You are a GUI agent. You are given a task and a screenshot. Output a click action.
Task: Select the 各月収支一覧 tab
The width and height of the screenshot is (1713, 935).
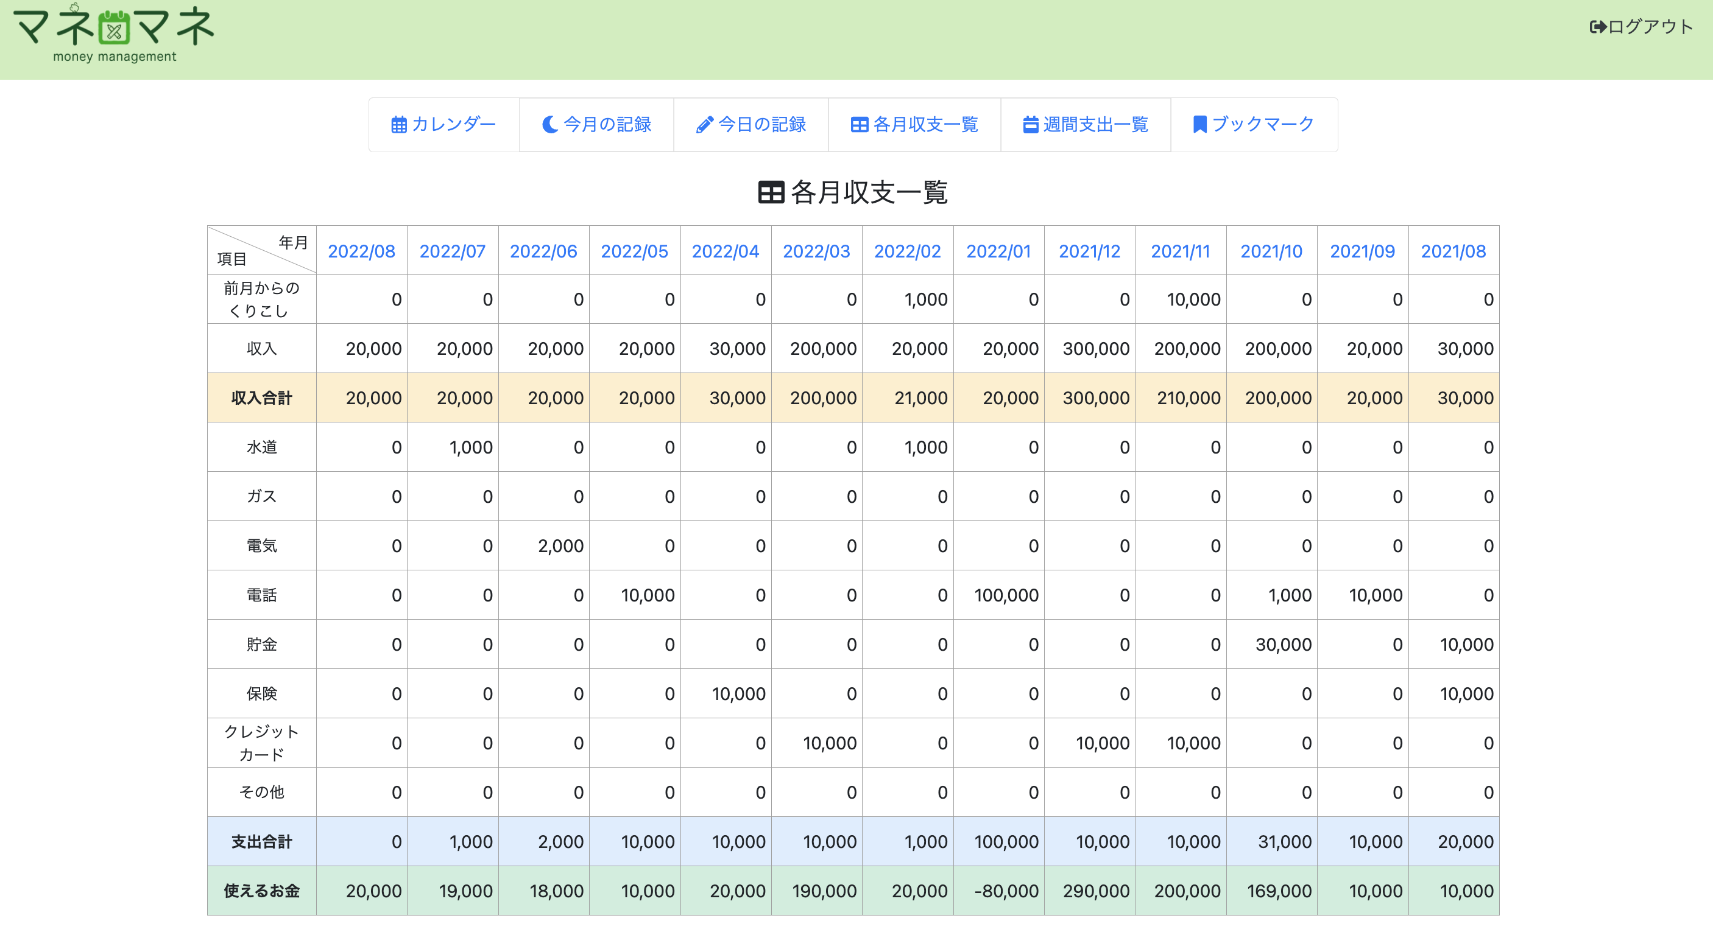(x=915, y=125)
